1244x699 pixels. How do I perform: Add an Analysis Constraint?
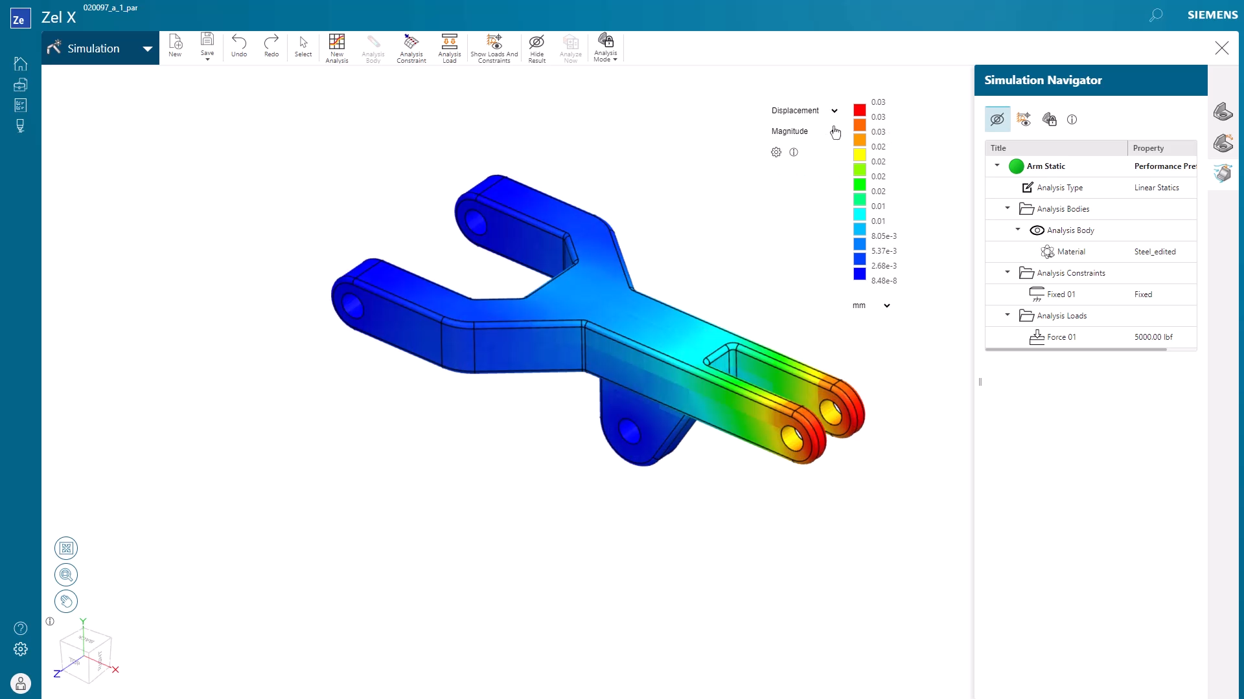(411, 47)
